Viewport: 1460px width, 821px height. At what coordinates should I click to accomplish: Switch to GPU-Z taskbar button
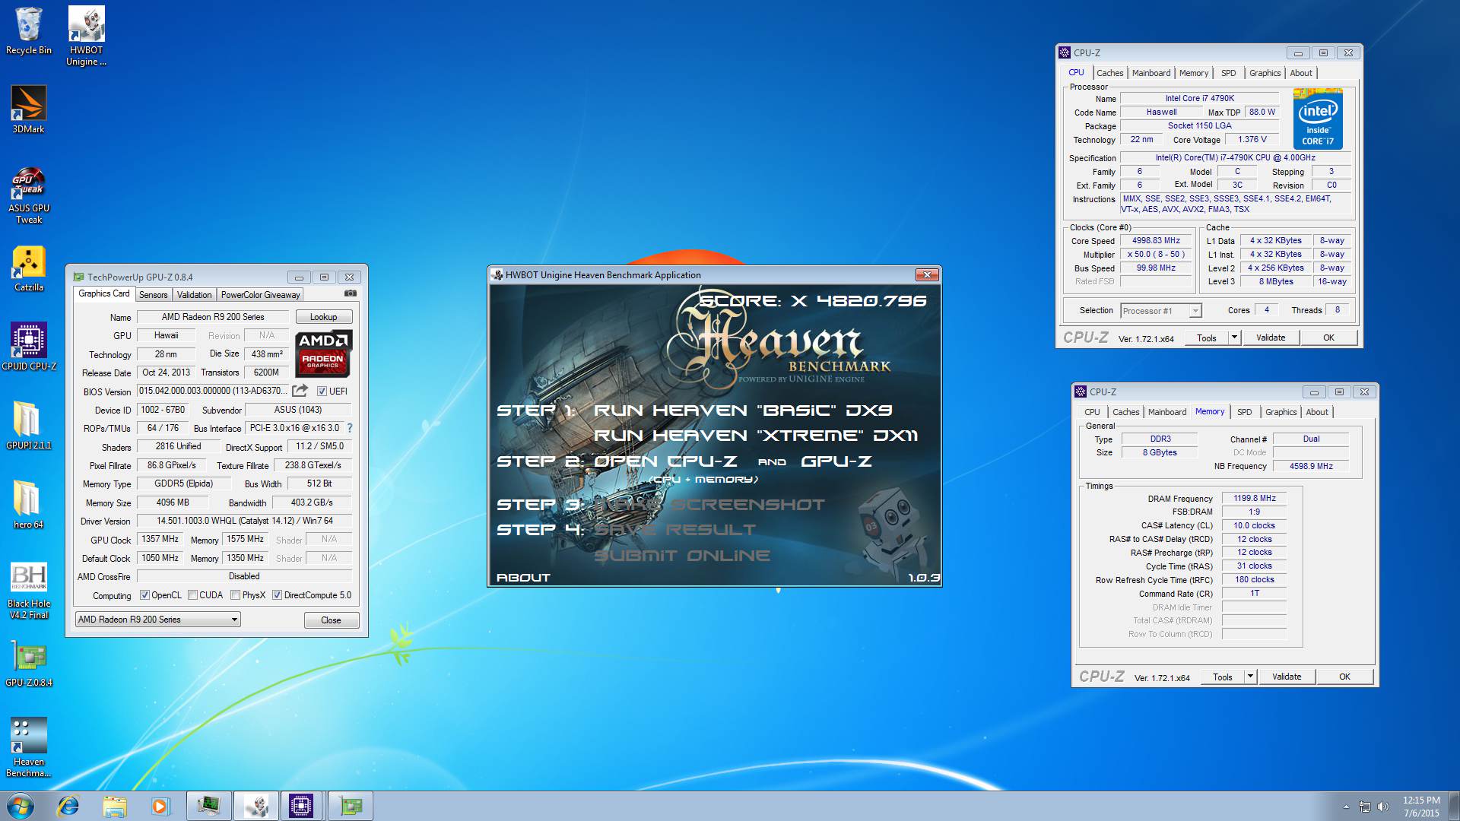(351, 806)
